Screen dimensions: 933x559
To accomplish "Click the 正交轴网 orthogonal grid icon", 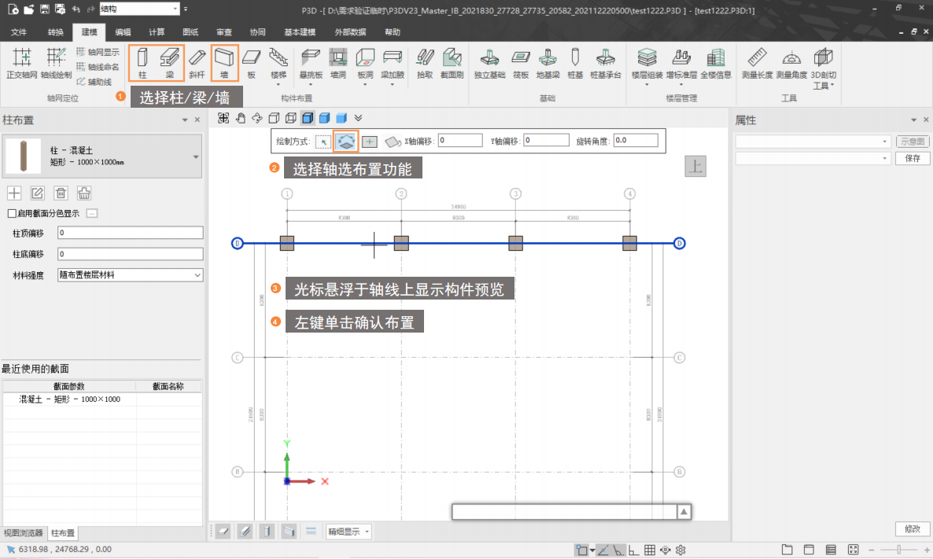I will pyautogui.click(x=21, y=63).
